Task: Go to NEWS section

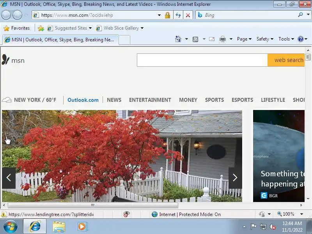Action: (x=114, y=100)
